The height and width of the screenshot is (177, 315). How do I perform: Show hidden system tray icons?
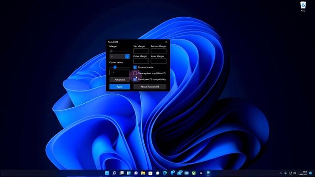coord(281,173)
